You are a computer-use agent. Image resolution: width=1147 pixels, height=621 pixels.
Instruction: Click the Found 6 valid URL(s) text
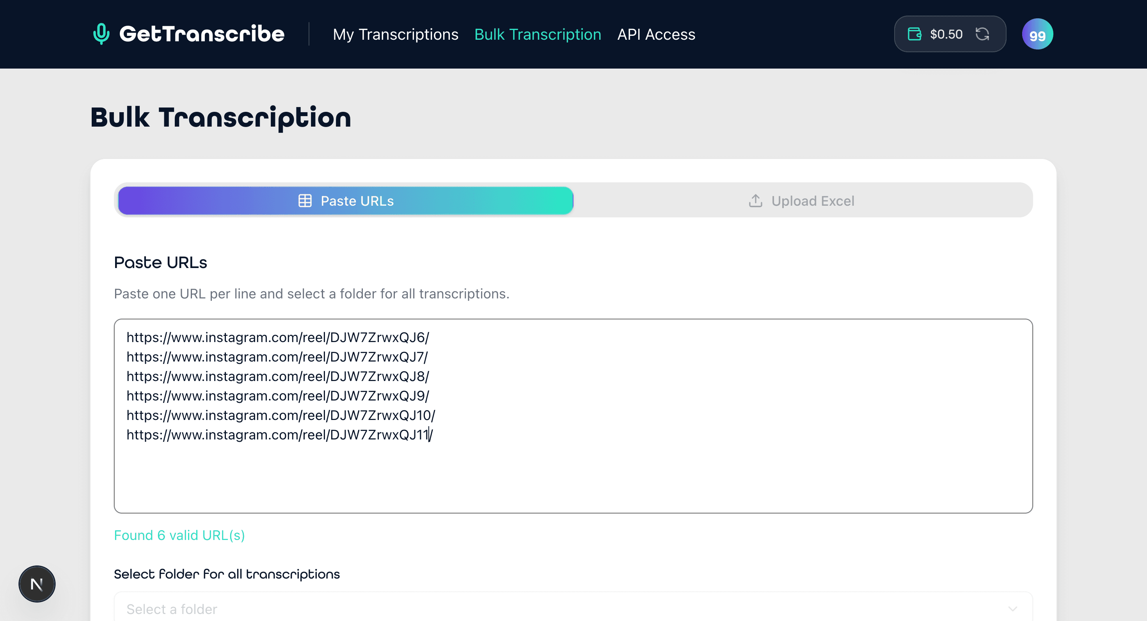(x=179, y=535)
